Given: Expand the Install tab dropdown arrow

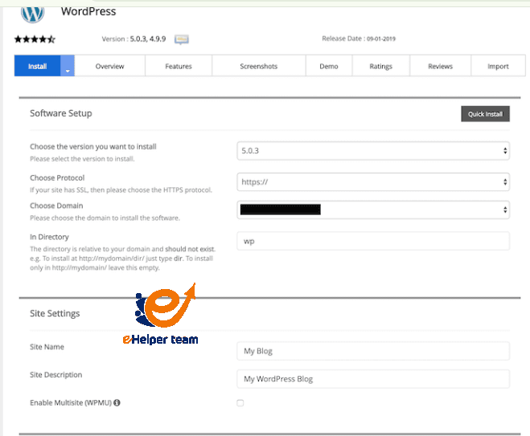Looking at the screenshot, I should tap(68, 66).
